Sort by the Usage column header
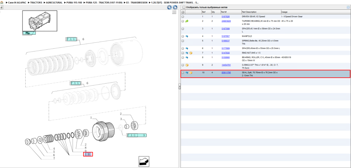 (x=316, y=12)
